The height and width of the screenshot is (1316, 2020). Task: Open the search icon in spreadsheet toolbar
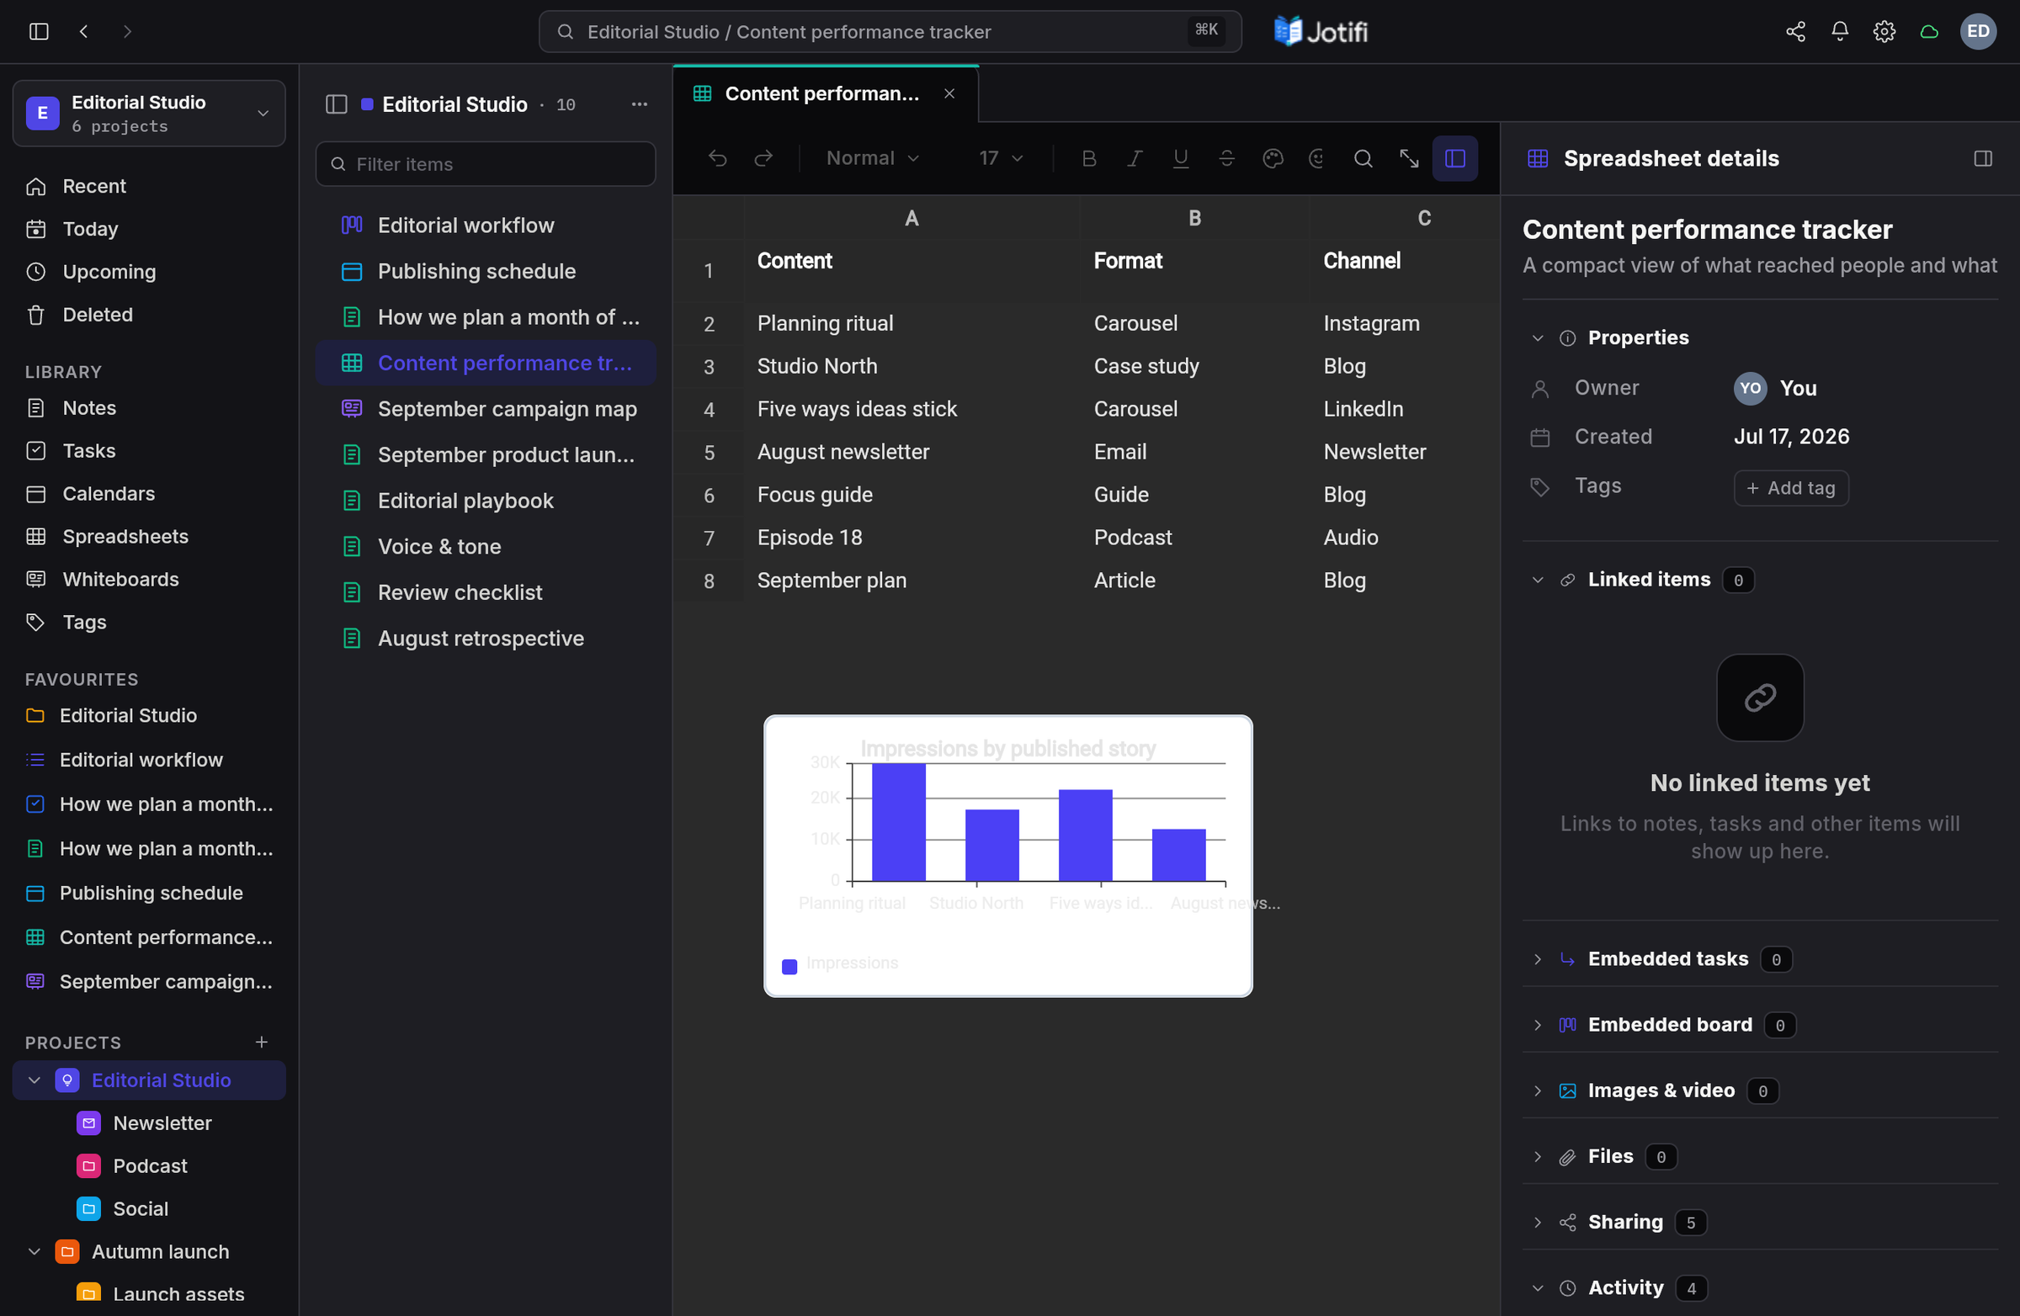[x=1362, y=159]
